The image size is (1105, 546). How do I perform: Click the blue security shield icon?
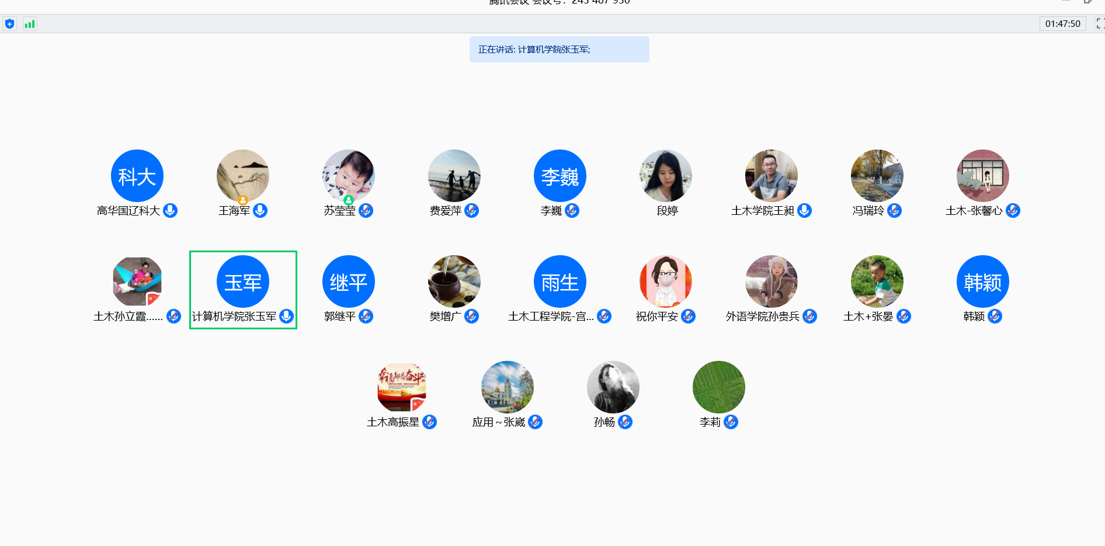9,24
